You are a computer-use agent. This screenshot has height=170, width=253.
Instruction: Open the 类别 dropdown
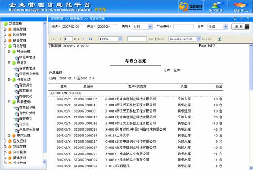tap(150, 26)
